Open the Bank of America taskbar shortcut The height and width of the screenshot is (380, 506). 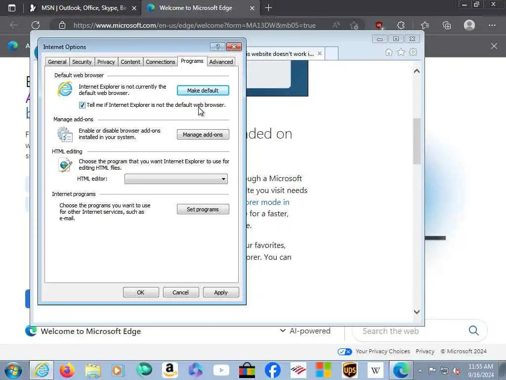coord(298,370)
